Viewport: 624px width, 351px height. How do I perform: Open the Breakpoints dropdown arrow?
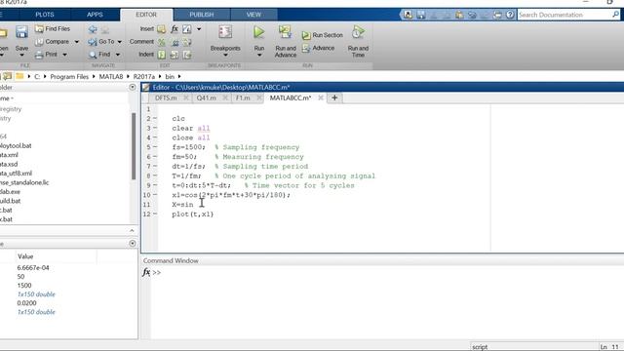(x=225, y=56)
